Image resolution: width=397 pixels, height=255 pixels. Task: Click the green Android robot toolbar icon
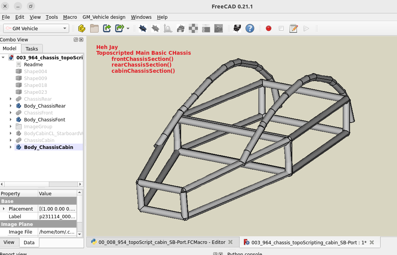click(181, 28)
